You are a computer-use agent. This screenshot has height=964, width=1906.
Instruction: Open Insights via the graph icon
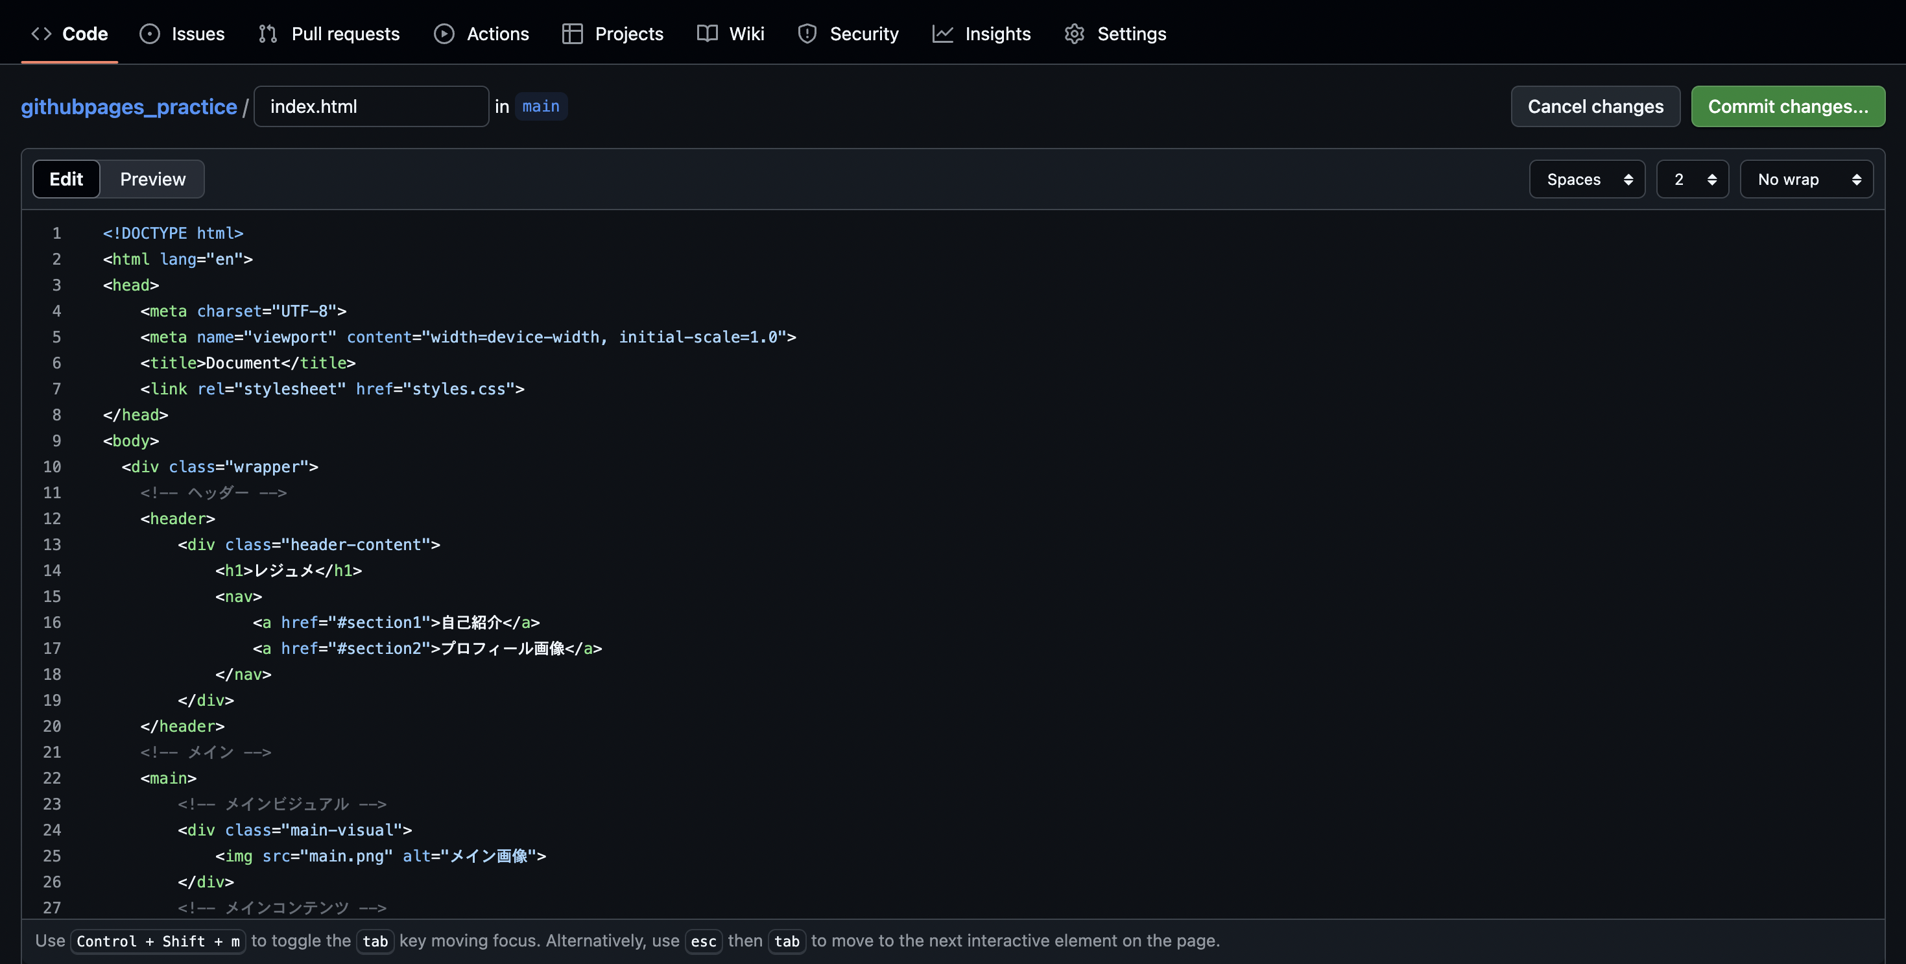click(x=943, y=33)
